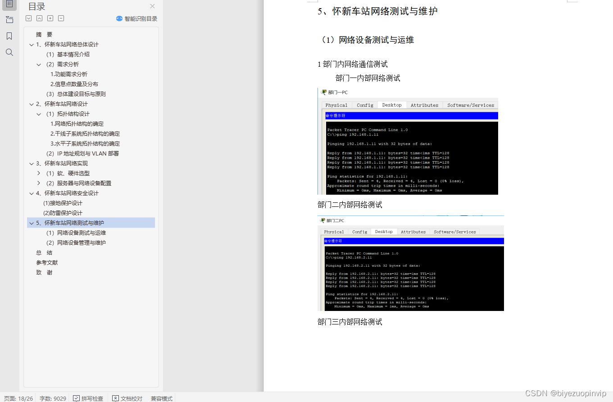Click document heading 5、怀新车站网络测试与维护

tap(377, 11)
